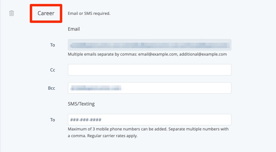Click the SMS/Texting section heading

pos(81,104)
